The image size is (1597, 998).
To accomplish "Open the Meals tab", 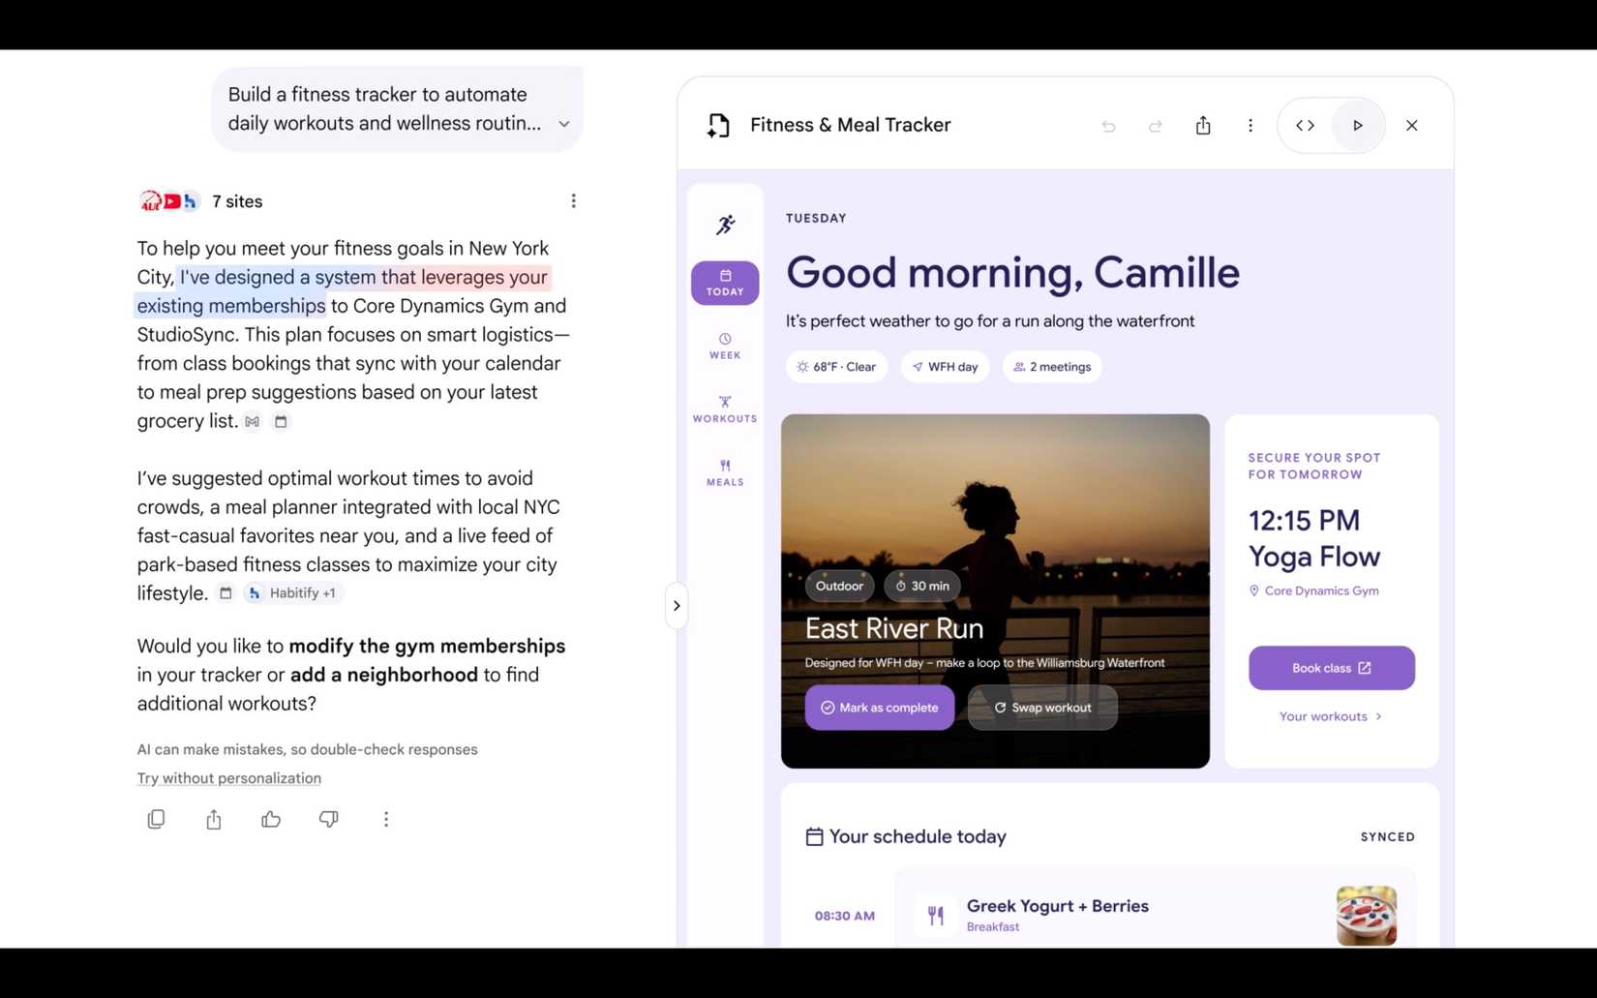I will 725,472.
